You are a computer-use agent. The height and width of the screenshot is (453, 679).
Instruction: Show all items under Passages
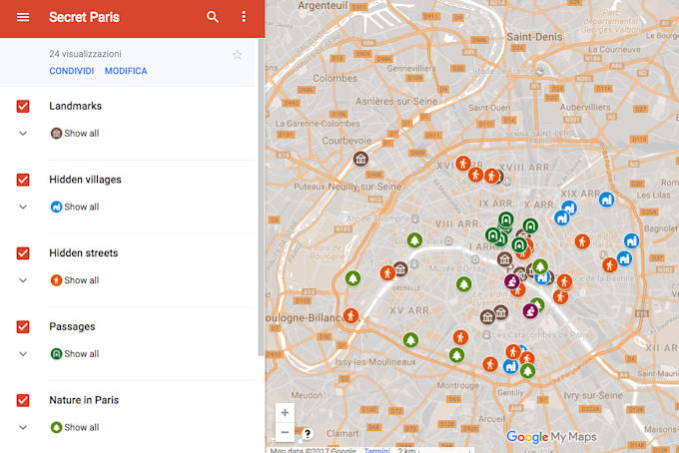click(x=81, y=354)
